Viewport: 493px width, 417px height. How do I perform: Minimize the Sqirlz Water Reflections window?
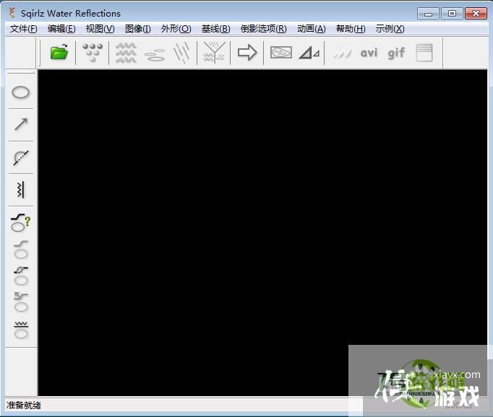point(428,14)
